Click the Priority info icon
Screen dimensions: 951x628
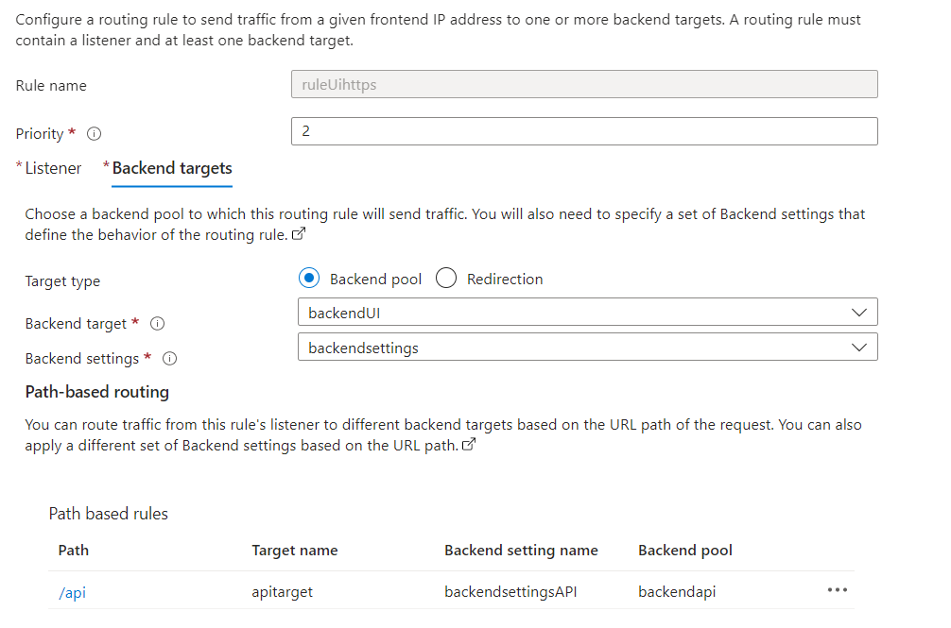[94, 134]
